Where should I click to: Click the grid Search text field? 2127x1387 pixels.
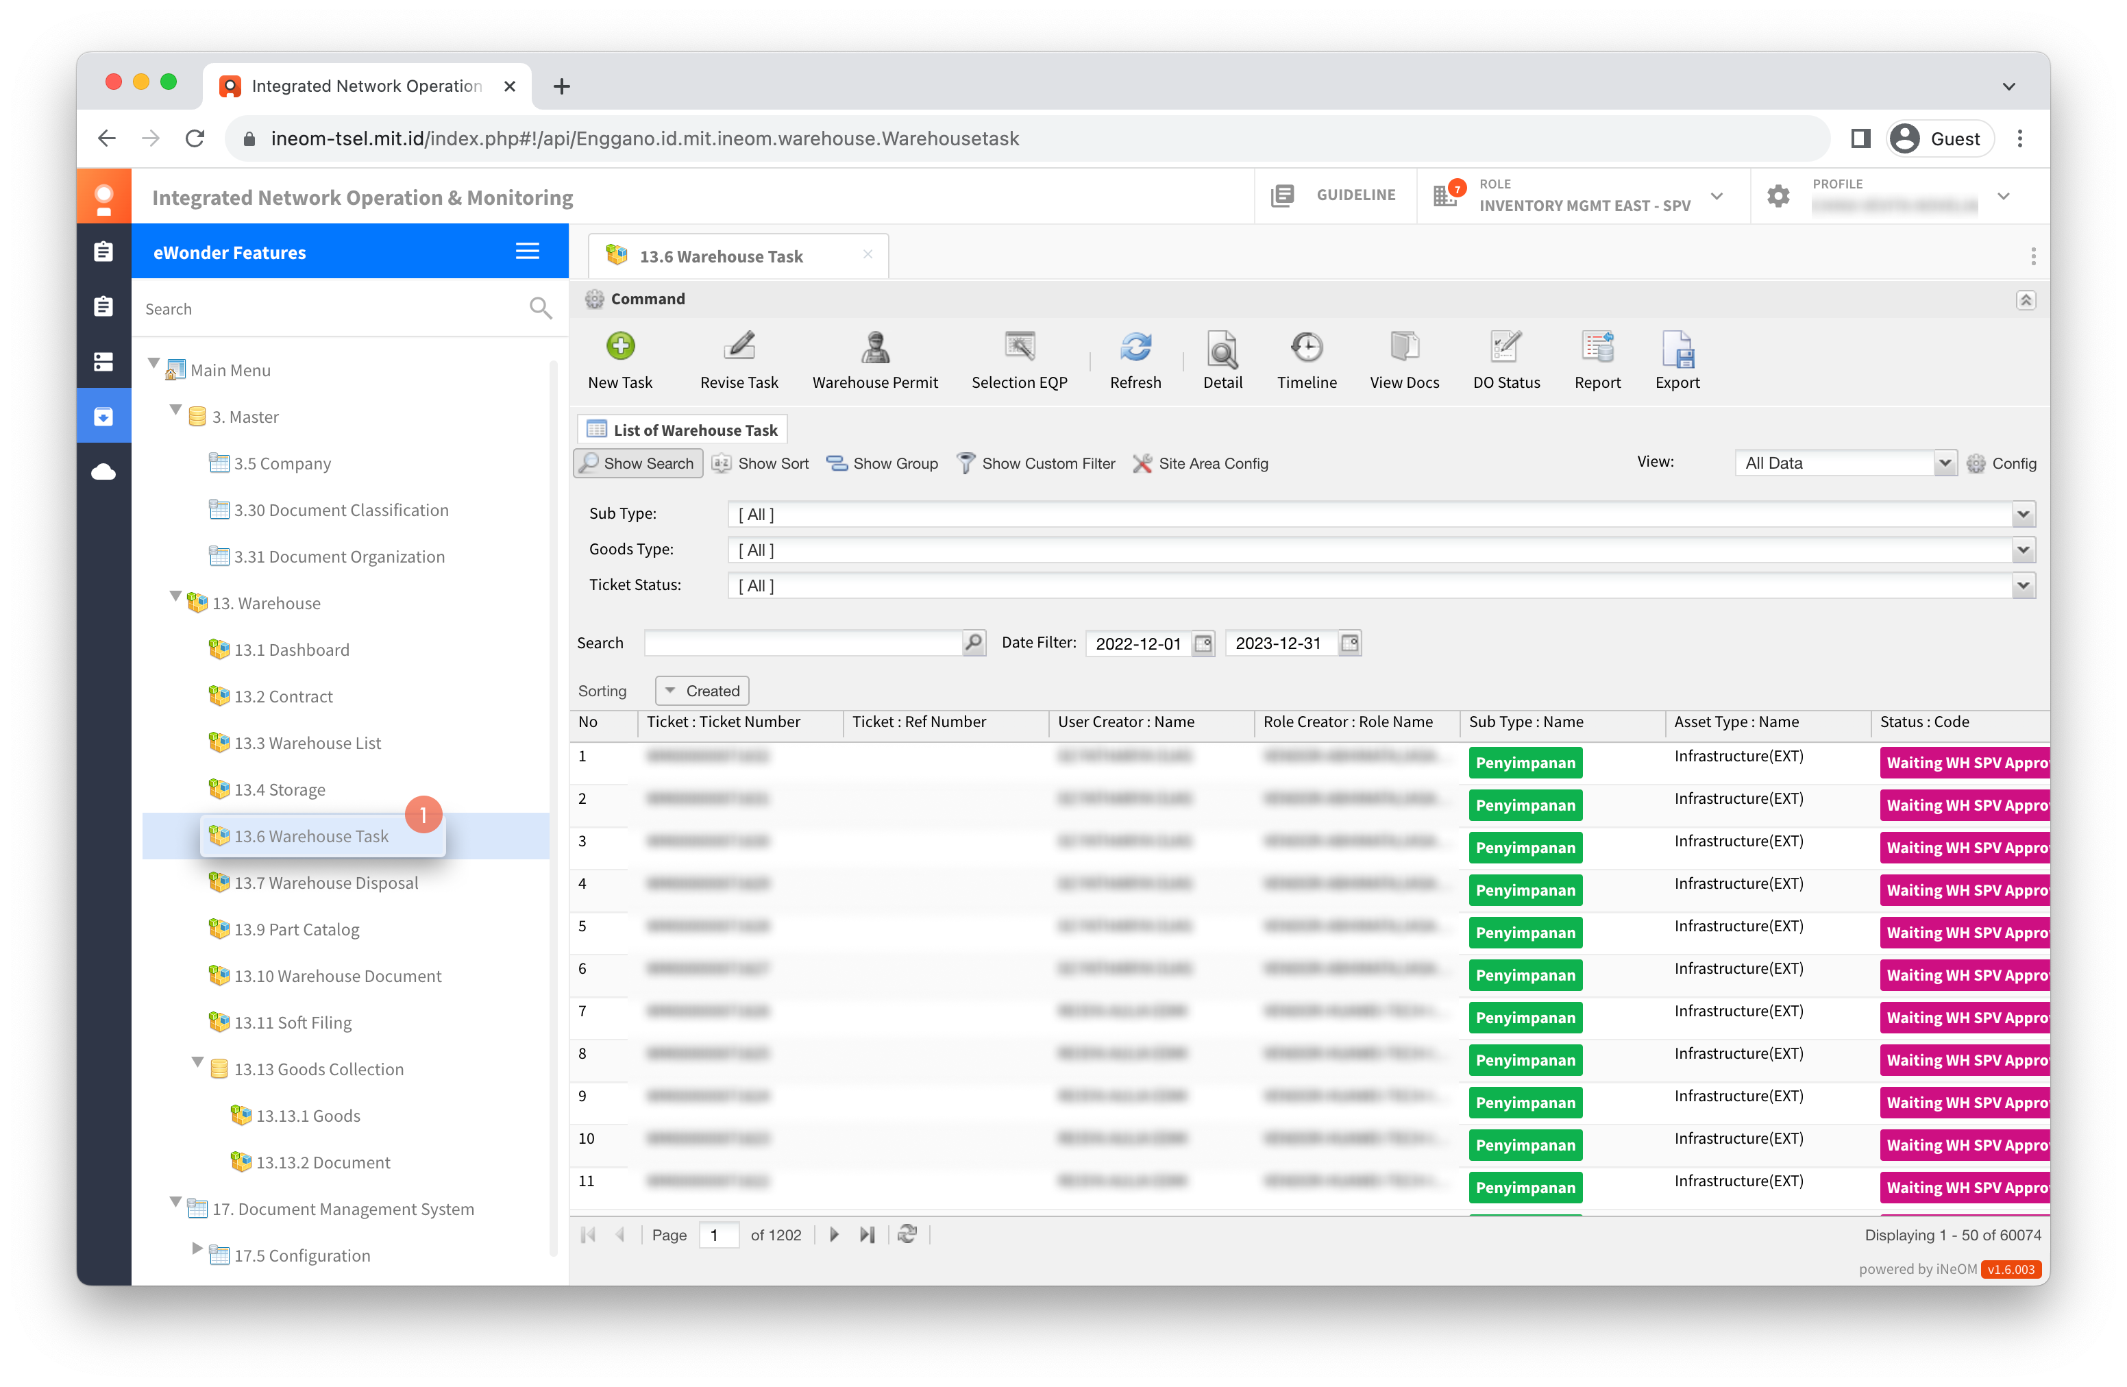tap(802, 643)
